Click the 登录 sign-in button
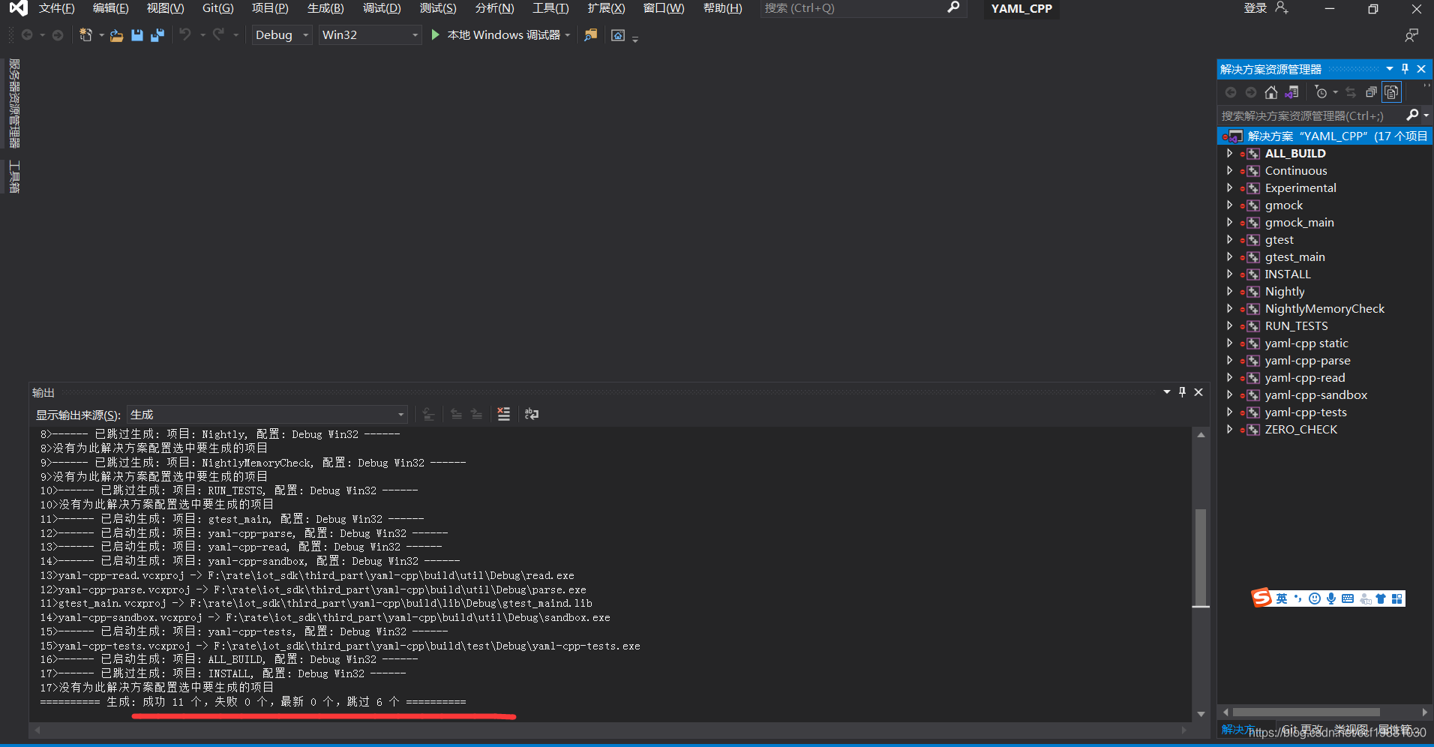The height and width of the screenshot is (747, 1434). pyautogui.click(x=1255, y=8)
